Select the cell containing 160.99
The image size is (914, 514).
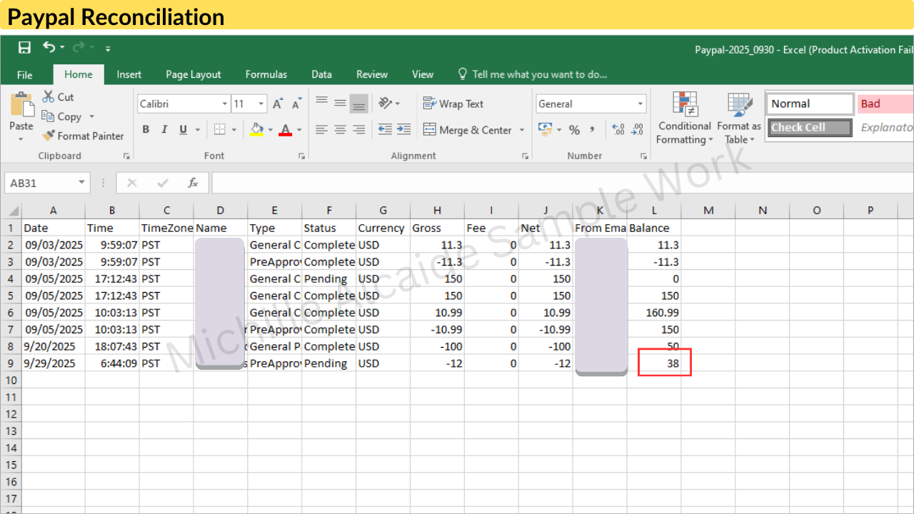654,313
